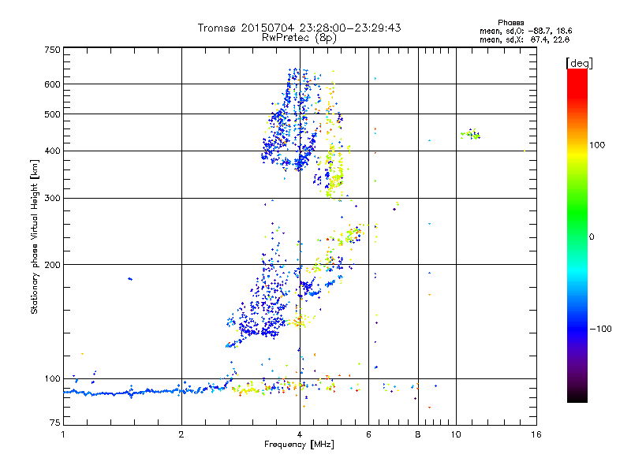The width and height of the screenshot is (631, 473).
Task: Click the x-axis '16' tick label
Action: [x=536, y=434]
